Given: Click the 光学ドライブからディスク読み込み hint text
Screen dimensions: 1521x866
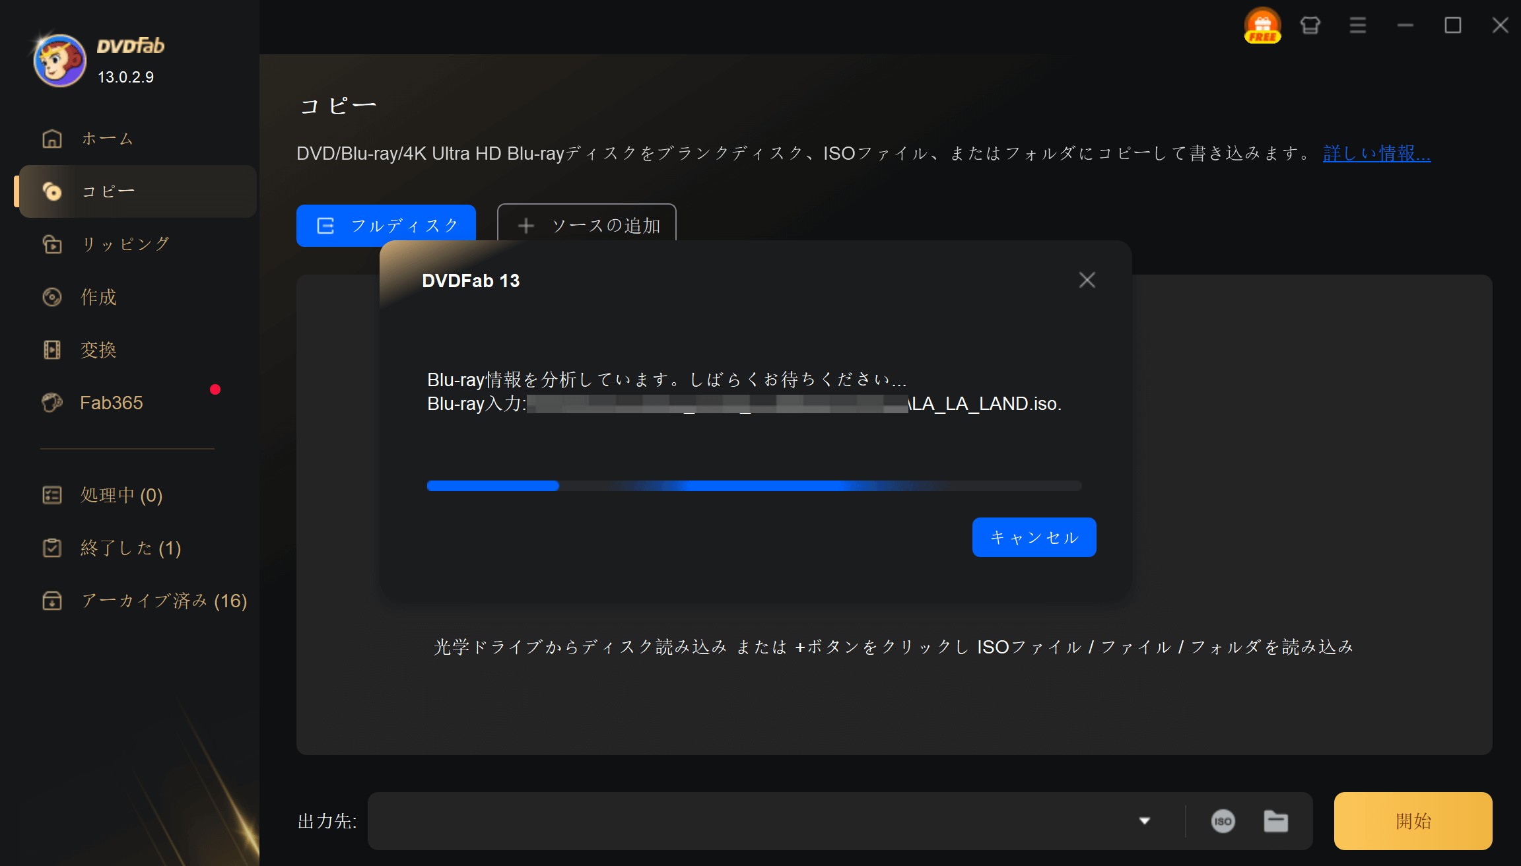Looking at the screenshot, I should point(893,647).
